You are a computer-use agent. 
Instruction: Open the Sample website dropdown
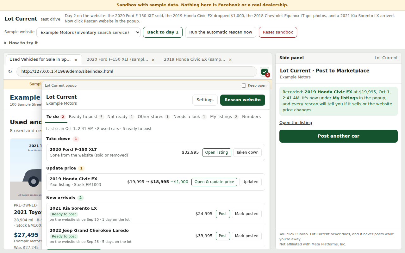tap(89, 32)
